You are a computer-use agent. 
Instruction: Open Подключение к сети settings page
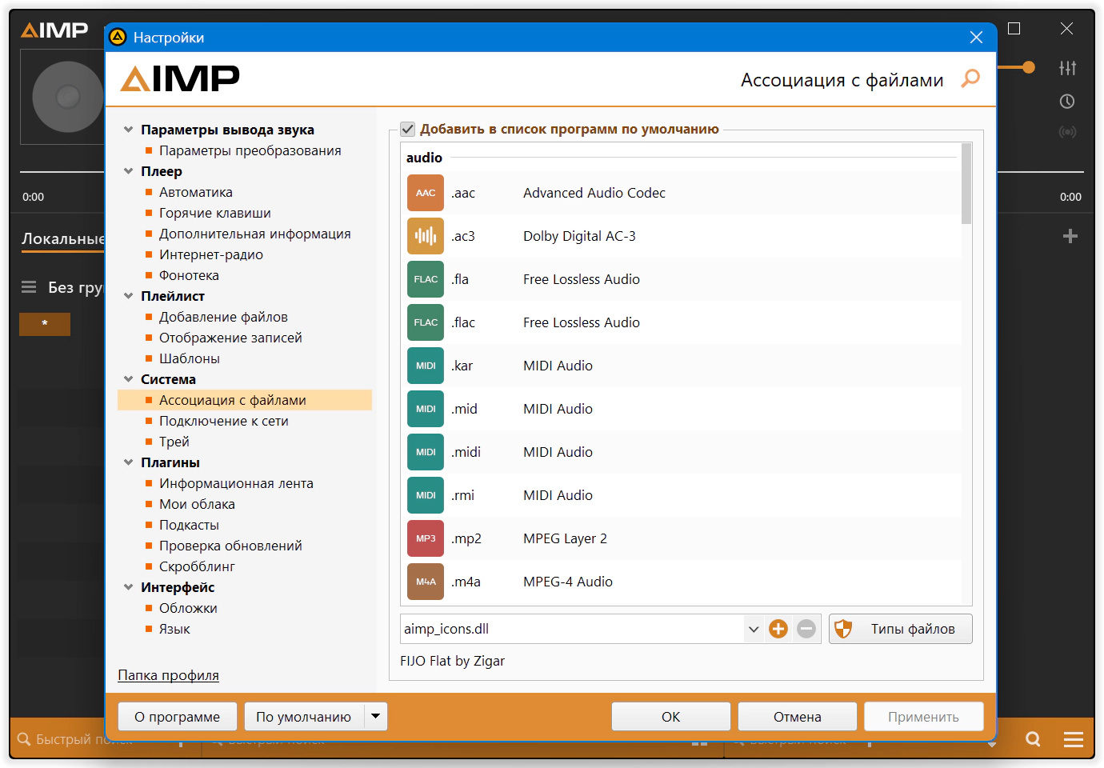click(223, 421)
